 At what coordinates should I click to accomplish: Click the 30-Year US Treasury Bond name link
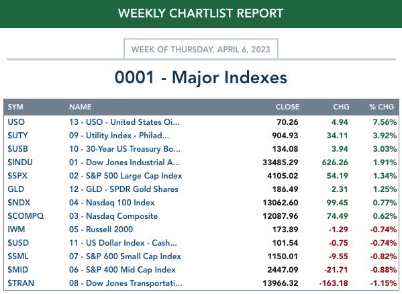tap(125, 149)
